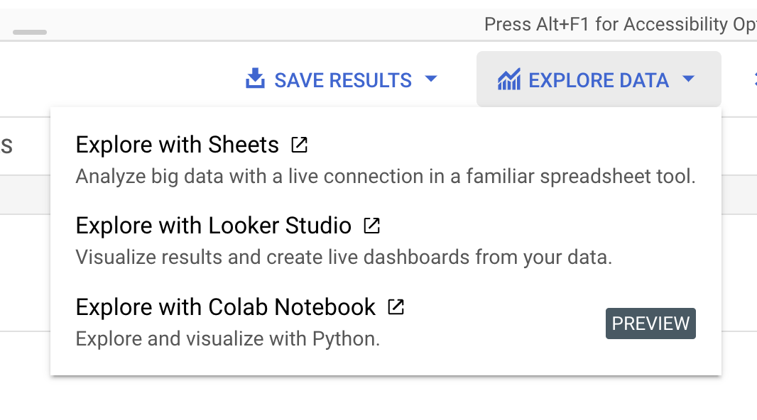
Task: Click the gray horizontal scrollbar handle at top
Action: [30, 32]
